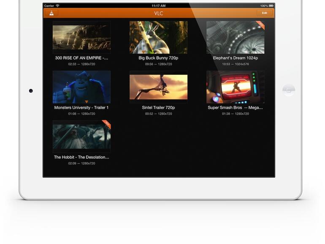Viewport: 325px width, 244px height.
Task: Open The Hobbit Desolation thumbnail
Action: (81, 136)
